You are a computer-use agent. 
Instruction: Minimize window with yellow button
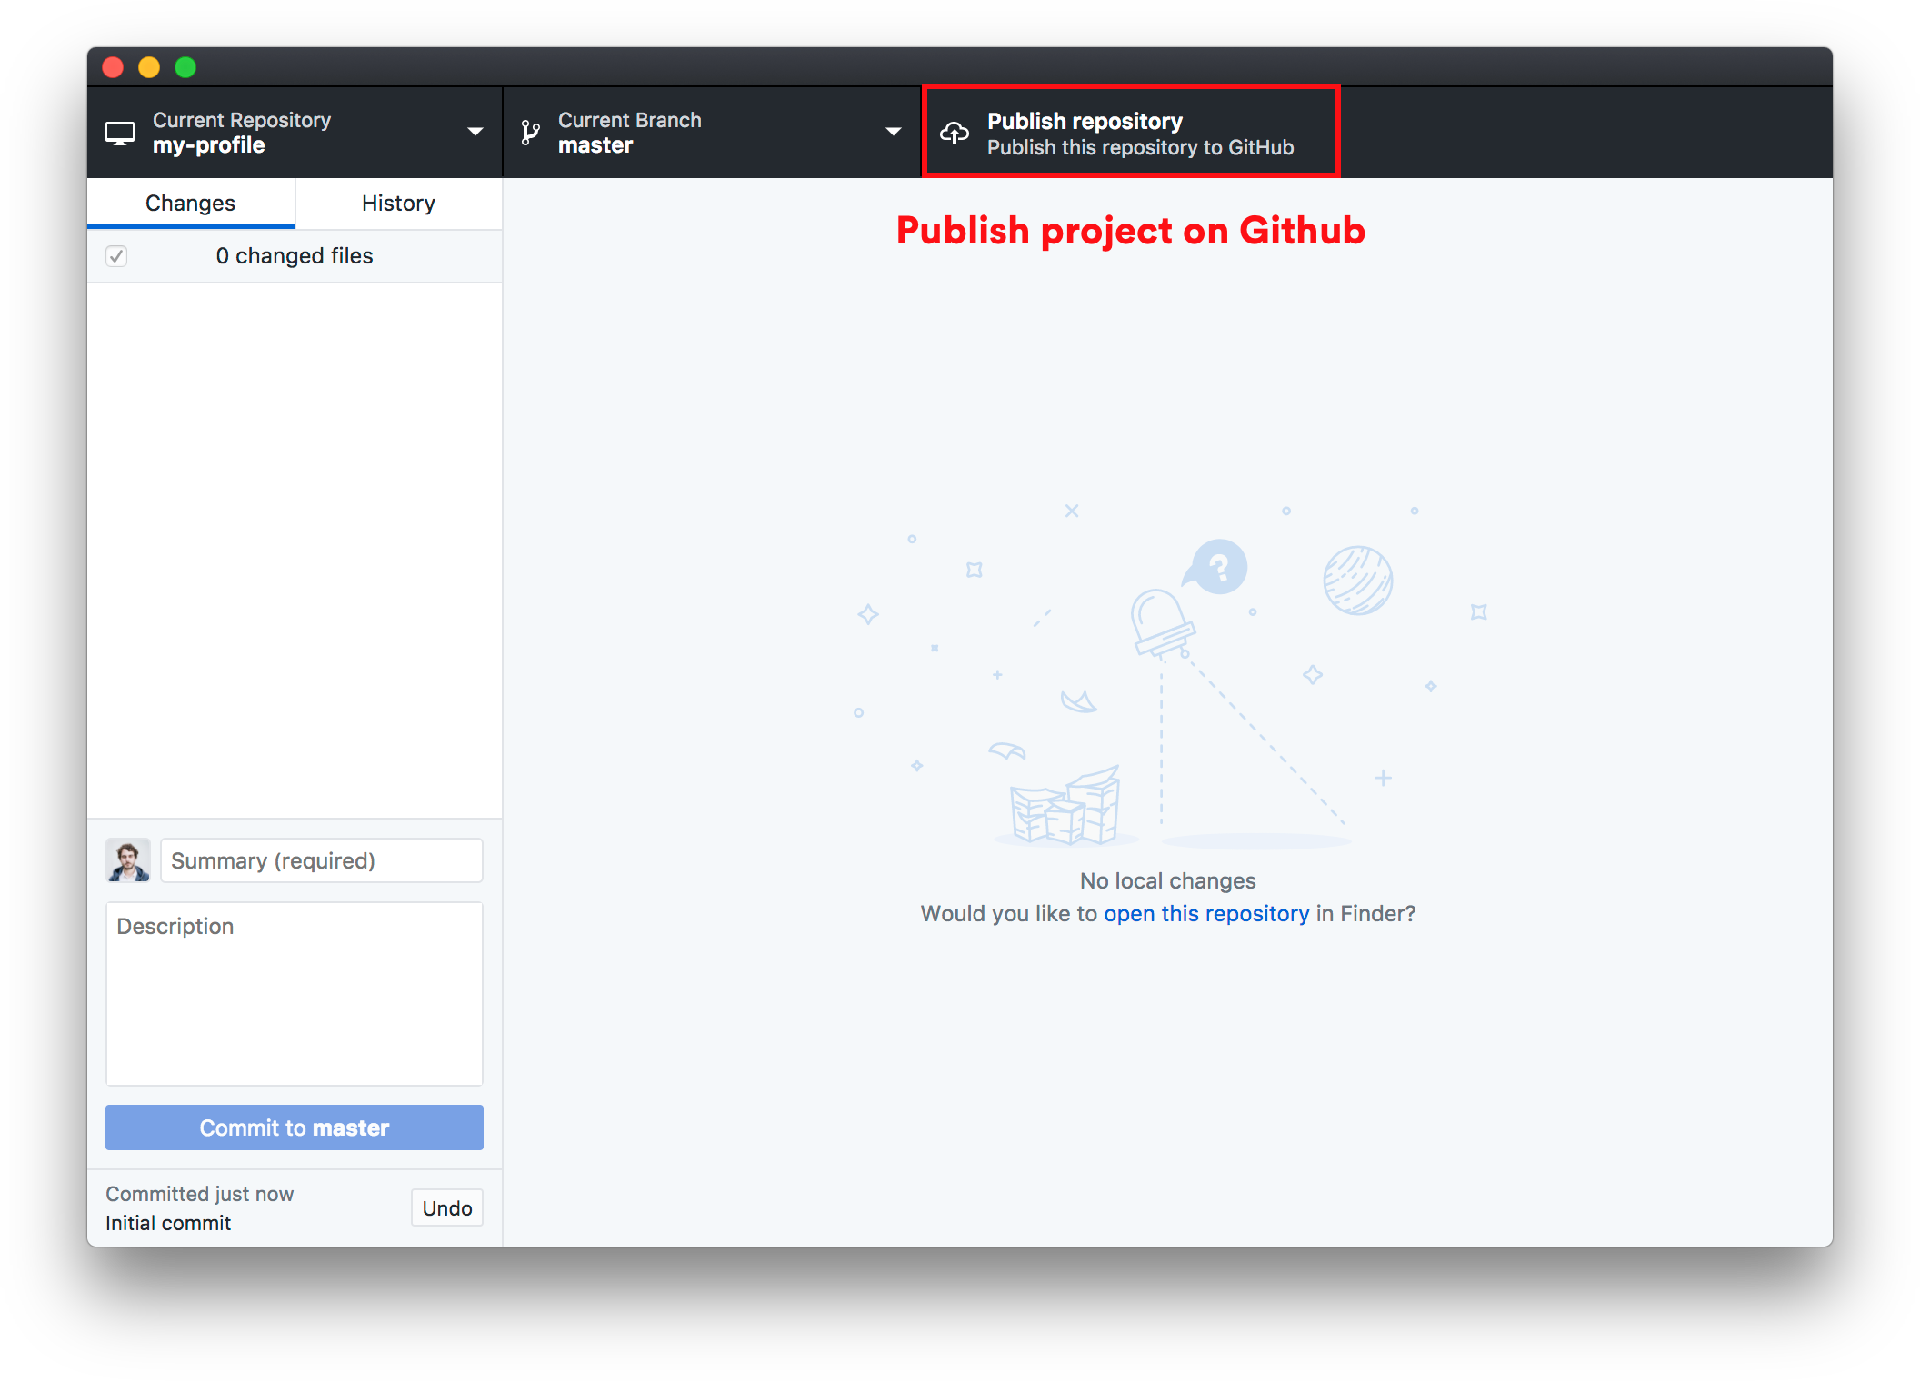point(149,67)
